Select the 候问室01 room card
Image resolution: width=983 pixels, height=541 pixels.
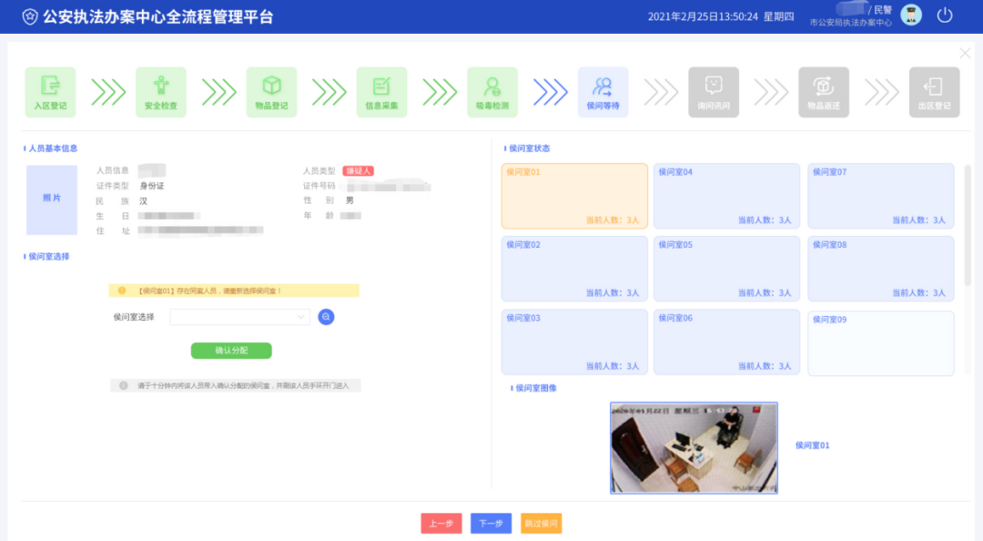[x=574, y=196]
